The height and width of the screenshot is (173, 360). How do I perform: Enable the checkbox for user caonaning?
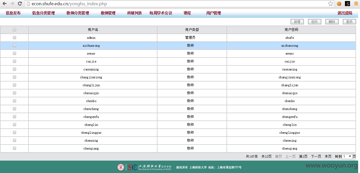point(15,69)
